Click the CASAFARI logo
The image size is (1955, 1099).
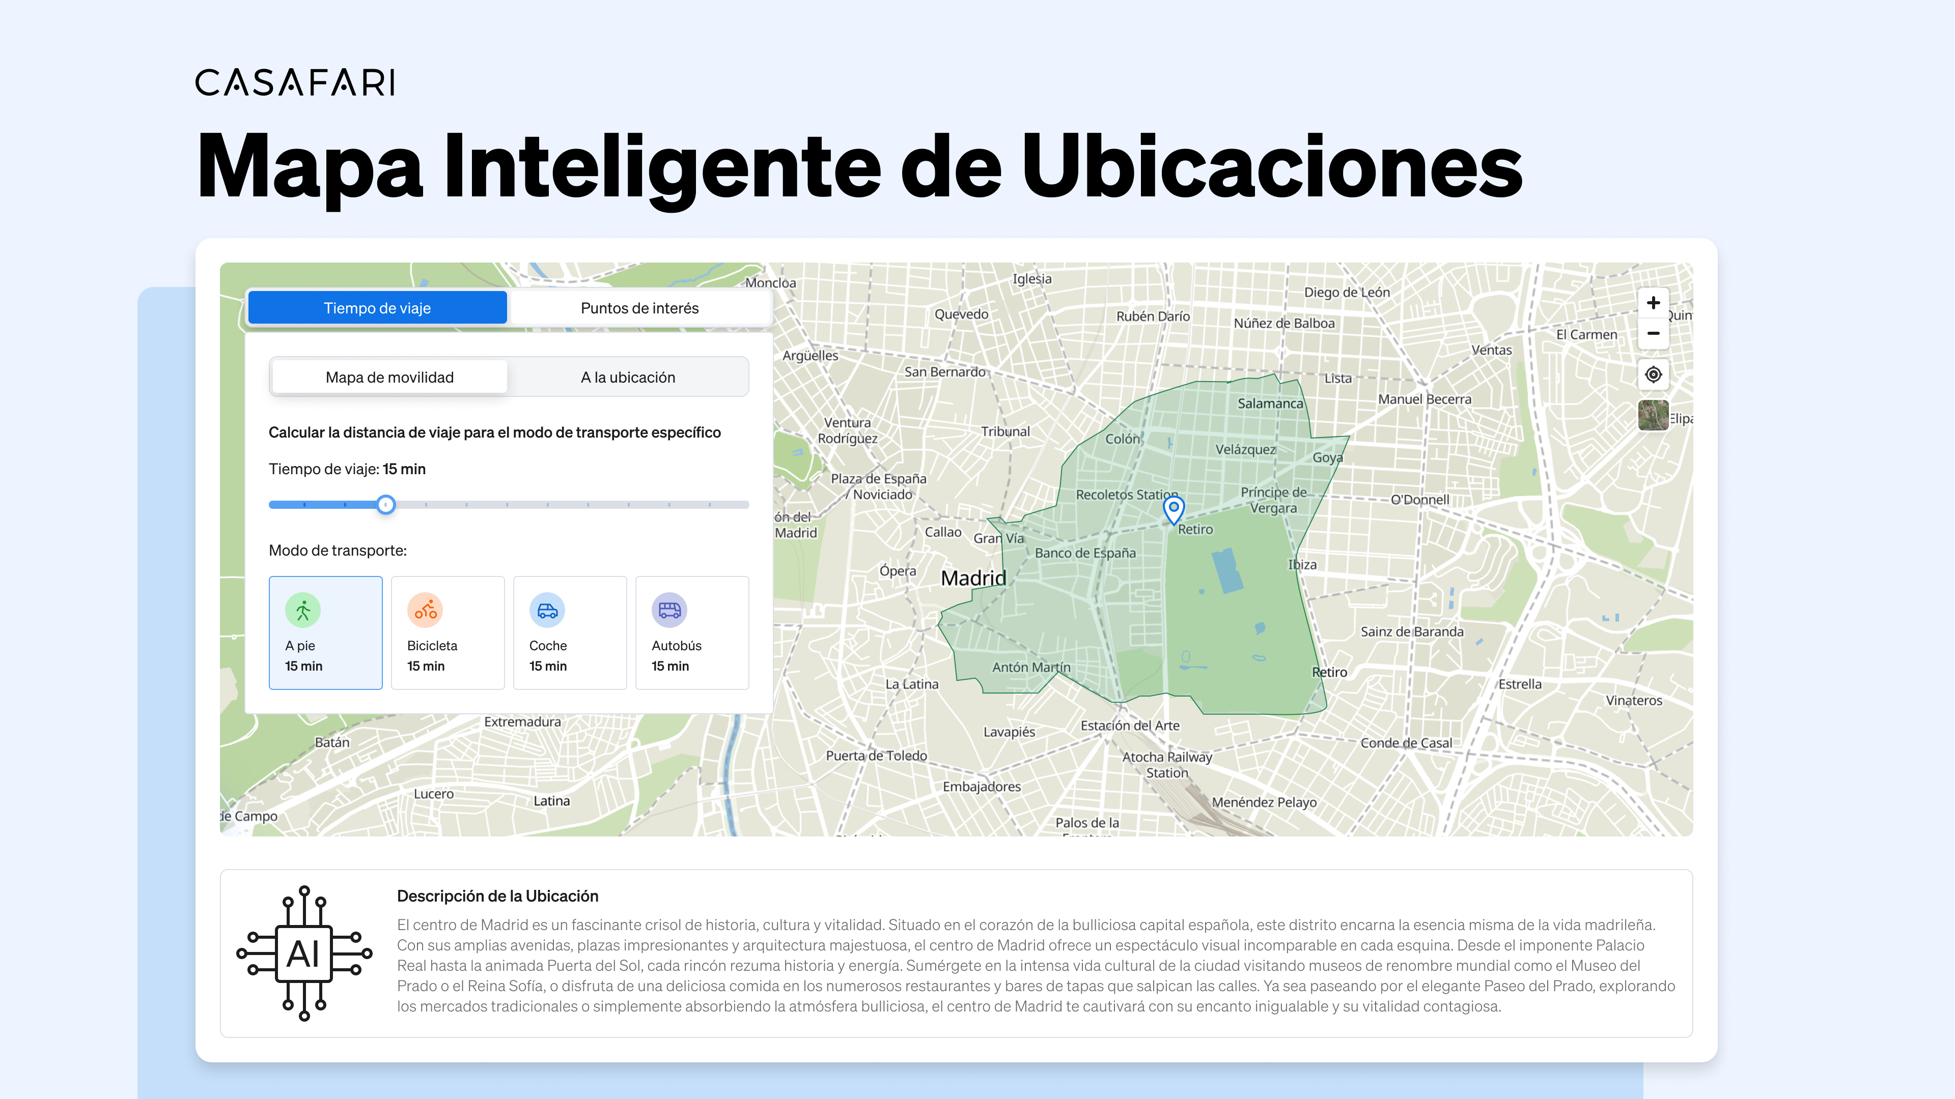click(x=295, y=82)
